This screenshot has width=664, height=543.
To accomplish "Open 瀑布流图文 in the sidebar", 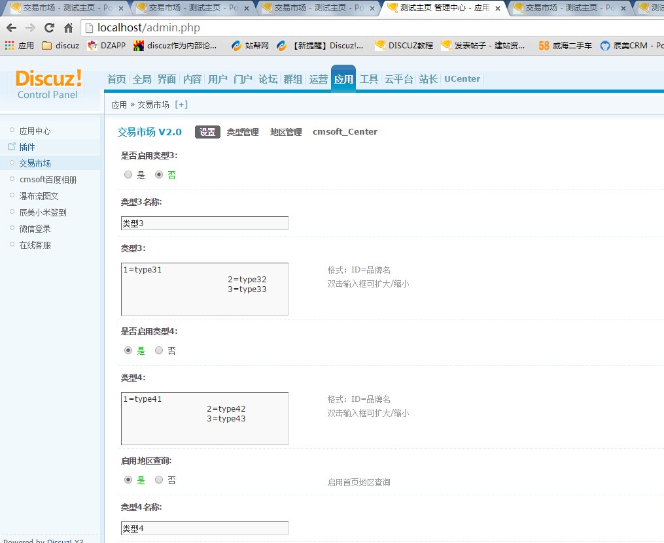I will [x=39, y=196].
